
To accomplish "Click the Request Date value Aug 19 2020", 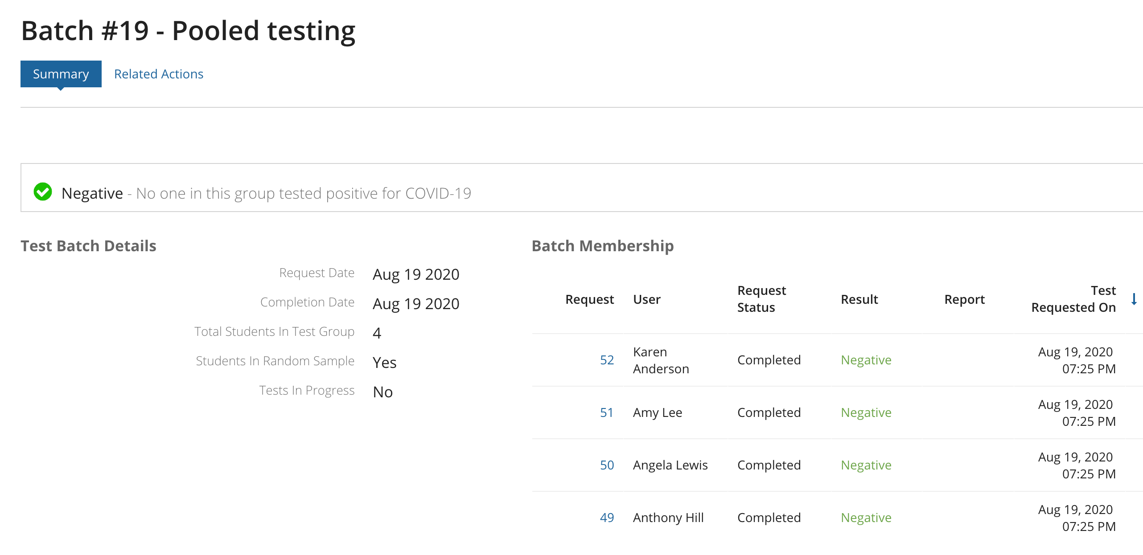I will click(416, 274).
